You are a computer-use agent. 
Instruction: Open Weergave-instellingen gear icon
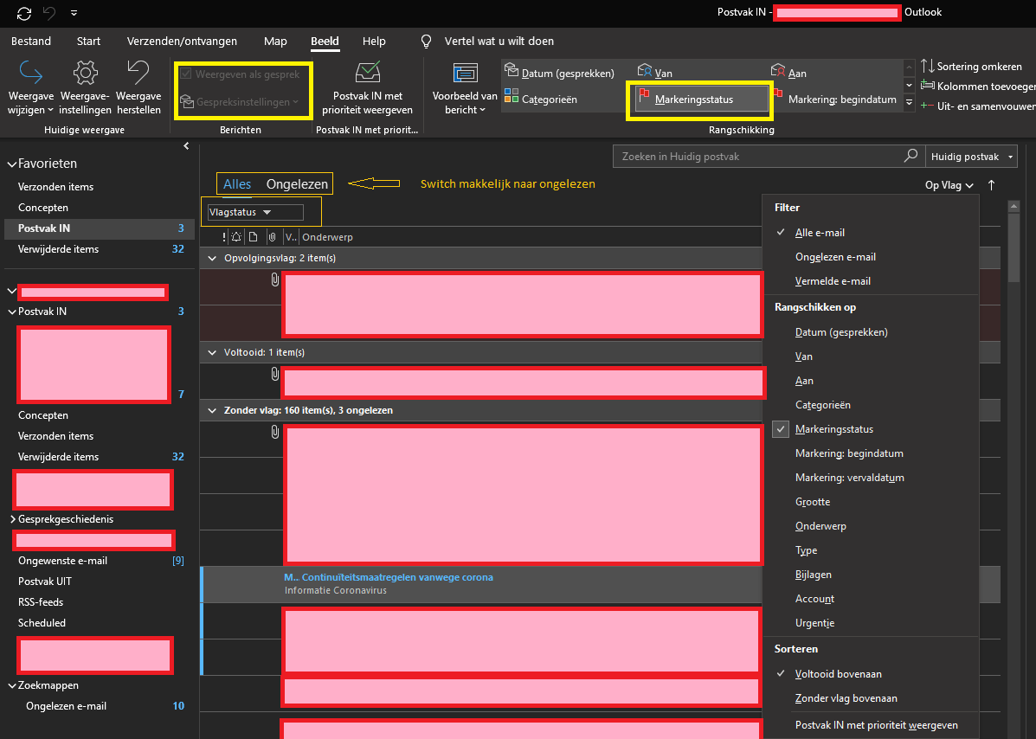click(85, 73)
